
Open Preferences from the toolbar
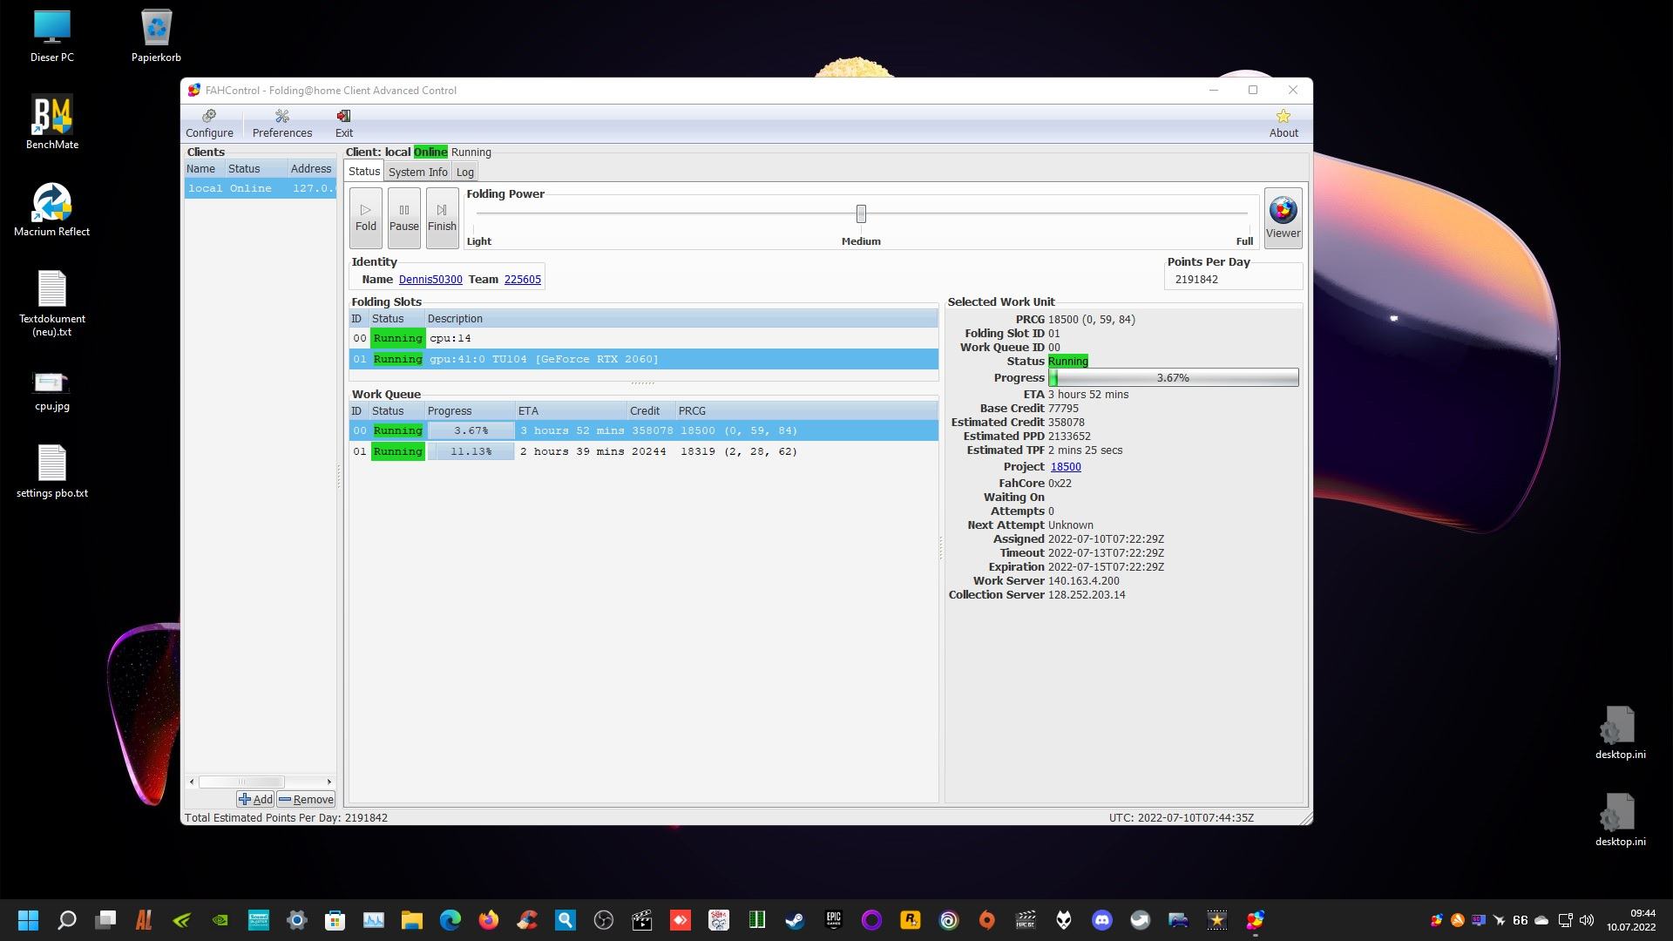click(281, 123)
